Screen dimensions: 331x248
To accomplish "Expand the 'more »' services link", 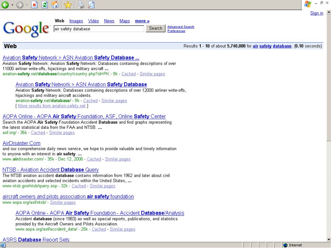I will 142,21.
